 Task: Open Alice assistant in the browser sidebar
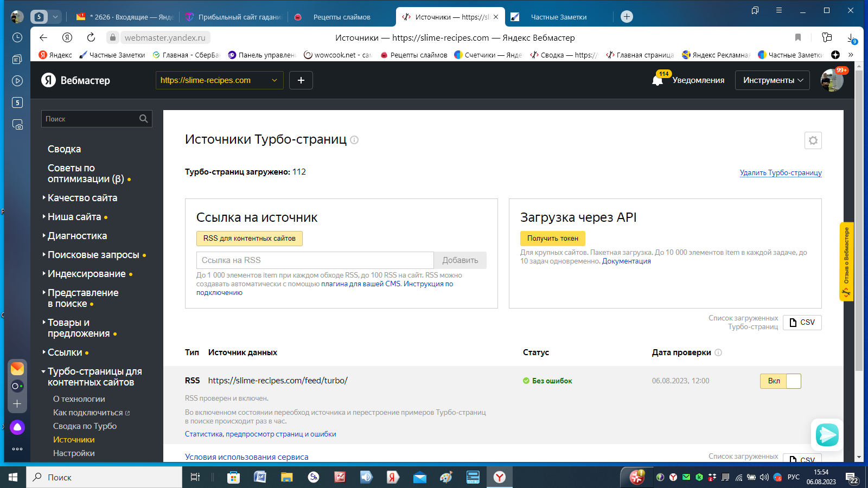17,427
